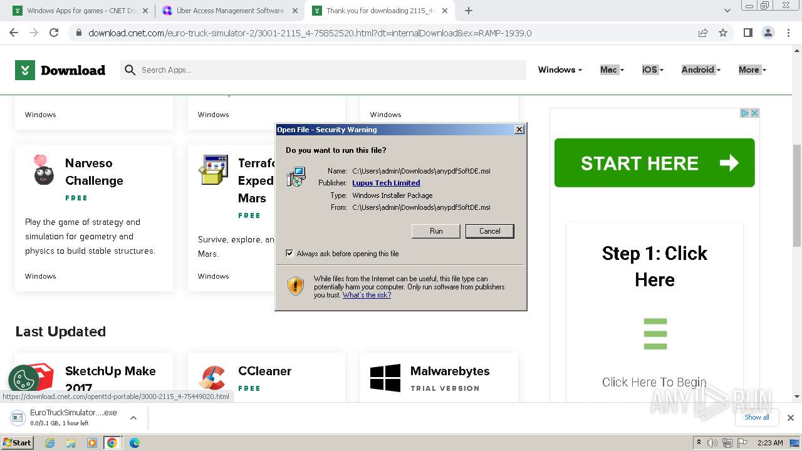Open the SketchUp Make 2017 listing
This screenshot has height=451, width=802.
tap(110, 379)
